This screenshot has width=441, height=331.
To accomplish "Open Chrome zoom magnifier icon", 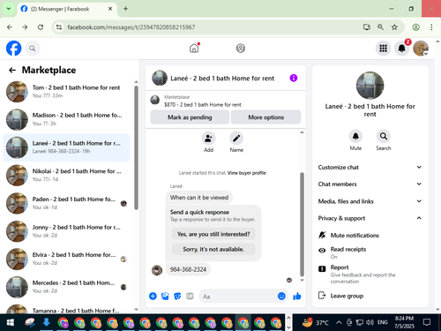I will click(380, 27).
